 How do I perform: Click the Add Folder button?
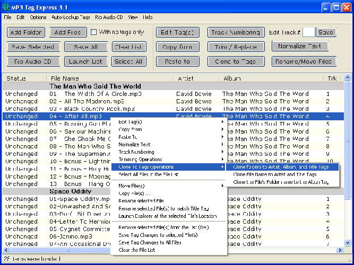click(26, 32)
